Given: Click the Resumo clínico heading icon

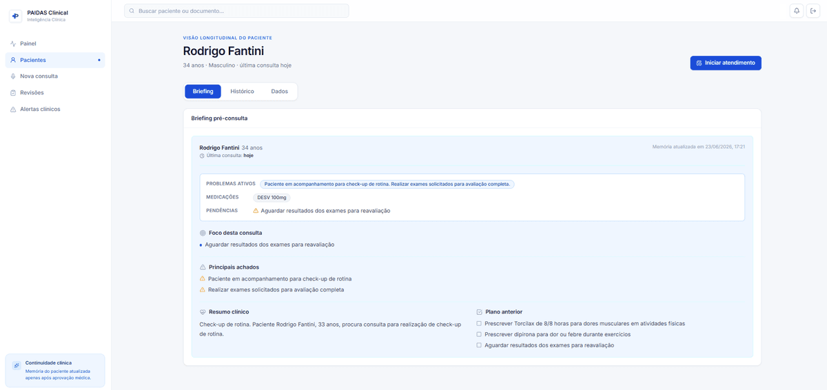Looking at the screenshot, I should pyautogui.click(x=203, y=312).
